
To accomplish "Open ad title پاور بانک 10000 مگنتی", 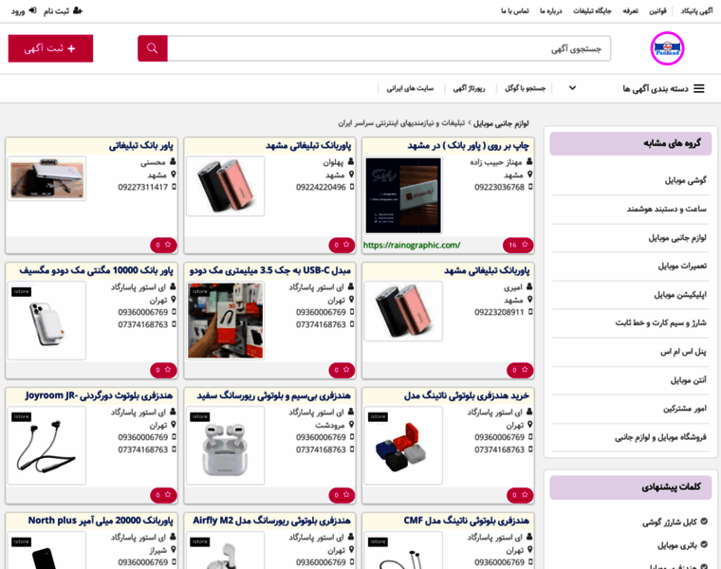I will 96,270.
